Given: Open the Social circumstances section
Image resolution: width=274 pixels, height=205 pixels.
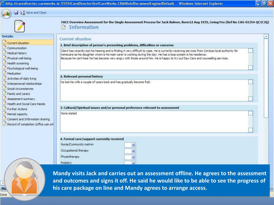Looking at the screenshot, I should click(x=20, y=89).
